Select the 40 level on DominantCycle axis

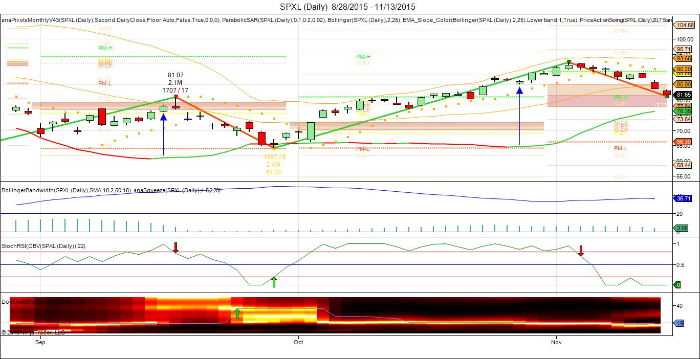(x=679, y=306)
